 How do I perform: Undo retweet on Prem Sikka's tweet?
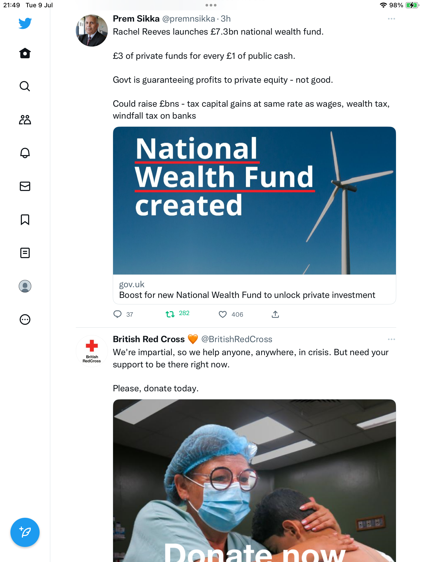pyautogui.click(x=170, y=314)
